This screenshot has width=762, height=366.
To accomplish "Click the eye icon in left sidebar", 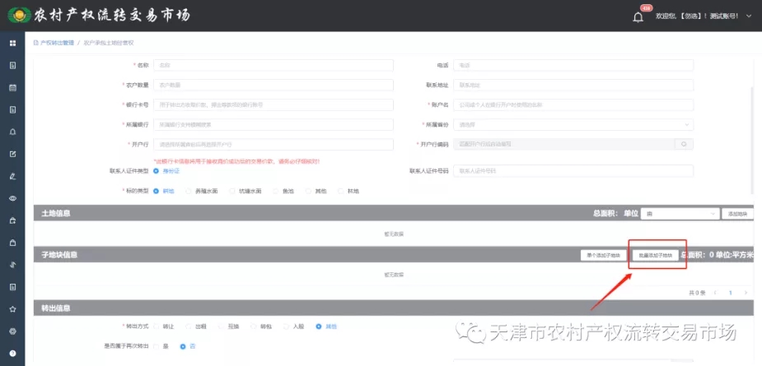I will (12, 198).
